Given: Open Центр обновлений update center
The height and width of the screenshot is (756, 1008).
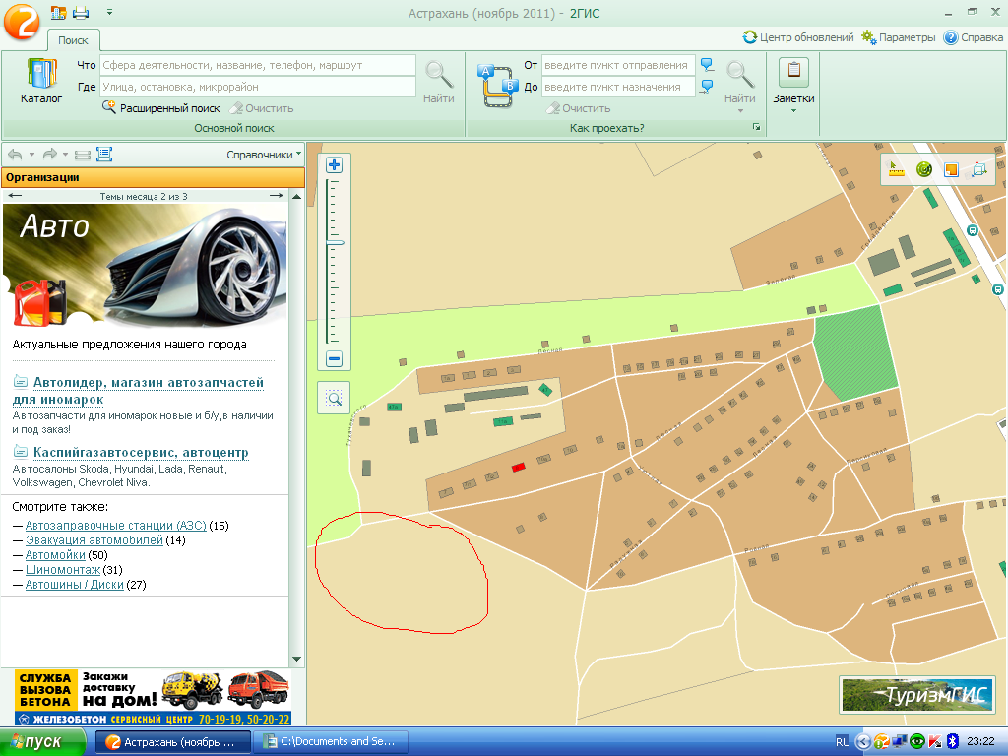Looking at the screenshot, I should 797,37.
